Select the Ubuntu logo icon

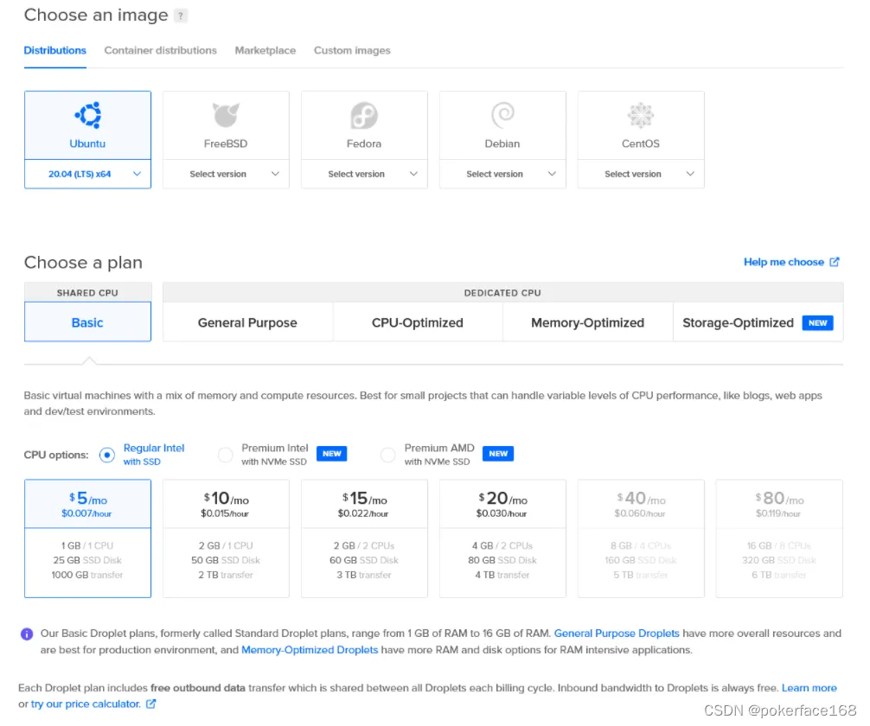(87, 115)
